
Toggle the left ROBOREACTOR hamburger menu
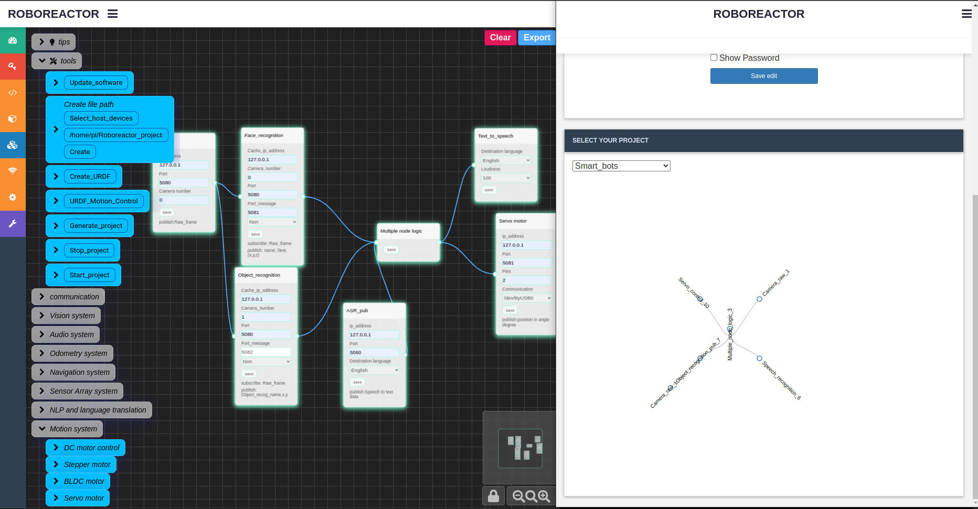[112, 14]
